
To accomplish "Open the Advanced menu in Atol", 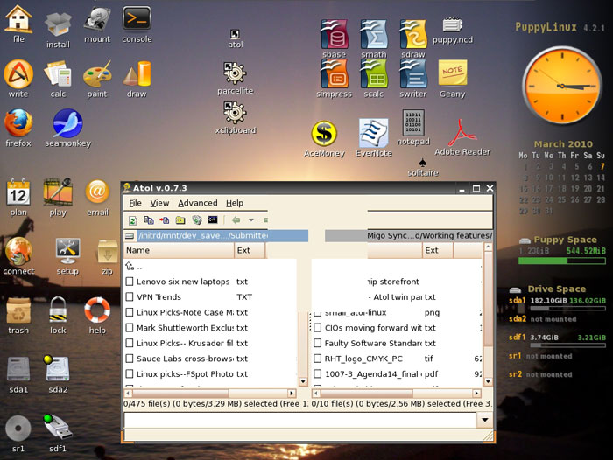I will click(x=197, y=203).
